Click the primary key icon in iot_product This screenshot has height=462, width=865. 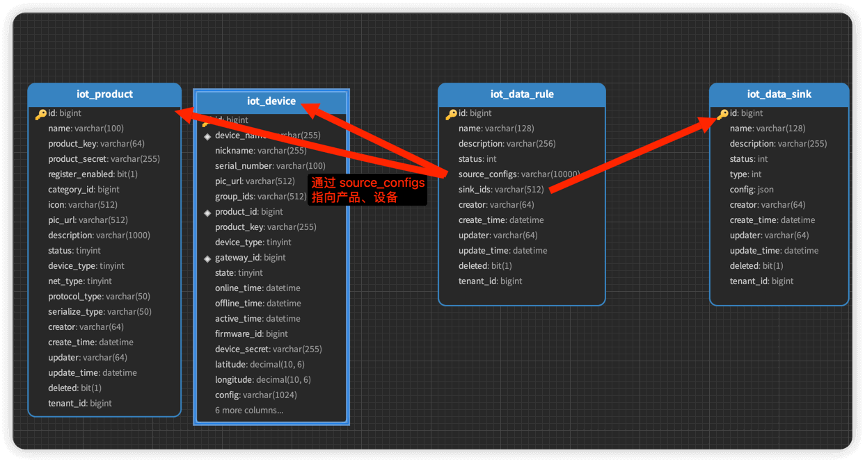(41, 114)
